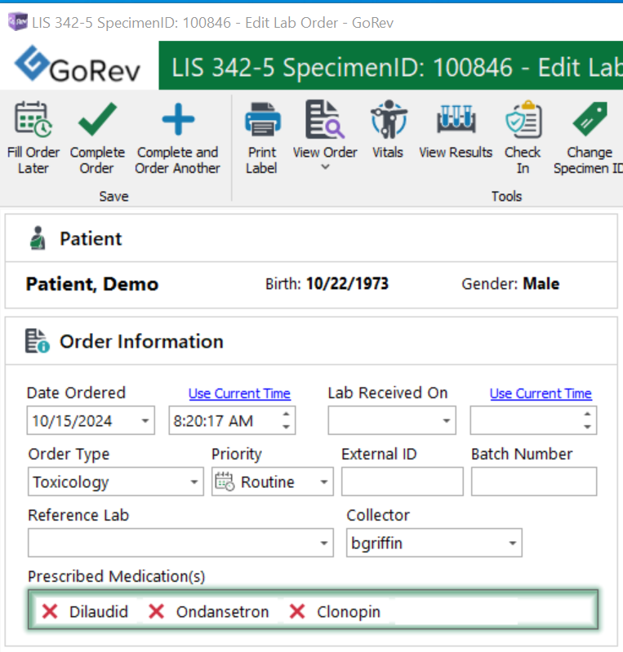Image resolution: width=623 pixels, height=652 pixels.
Task: Click the Order Information document icon
Action: [x=37, y=341]
